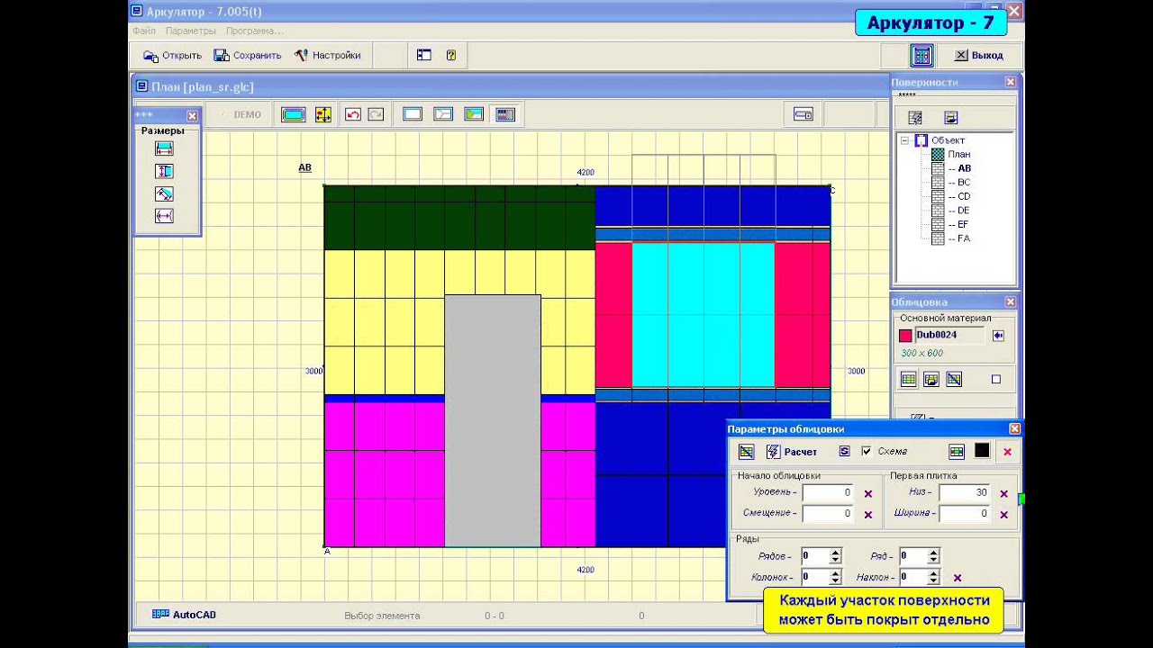The width and height of the screenshot is (1153, 648).
Task: Click the yellow help question-mark icon
Action: point(451,56)
